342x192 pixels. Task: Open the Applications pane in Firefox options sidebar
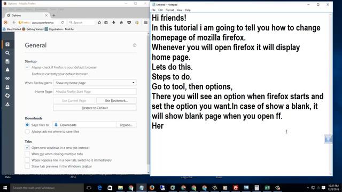click(x=7, y=70)
